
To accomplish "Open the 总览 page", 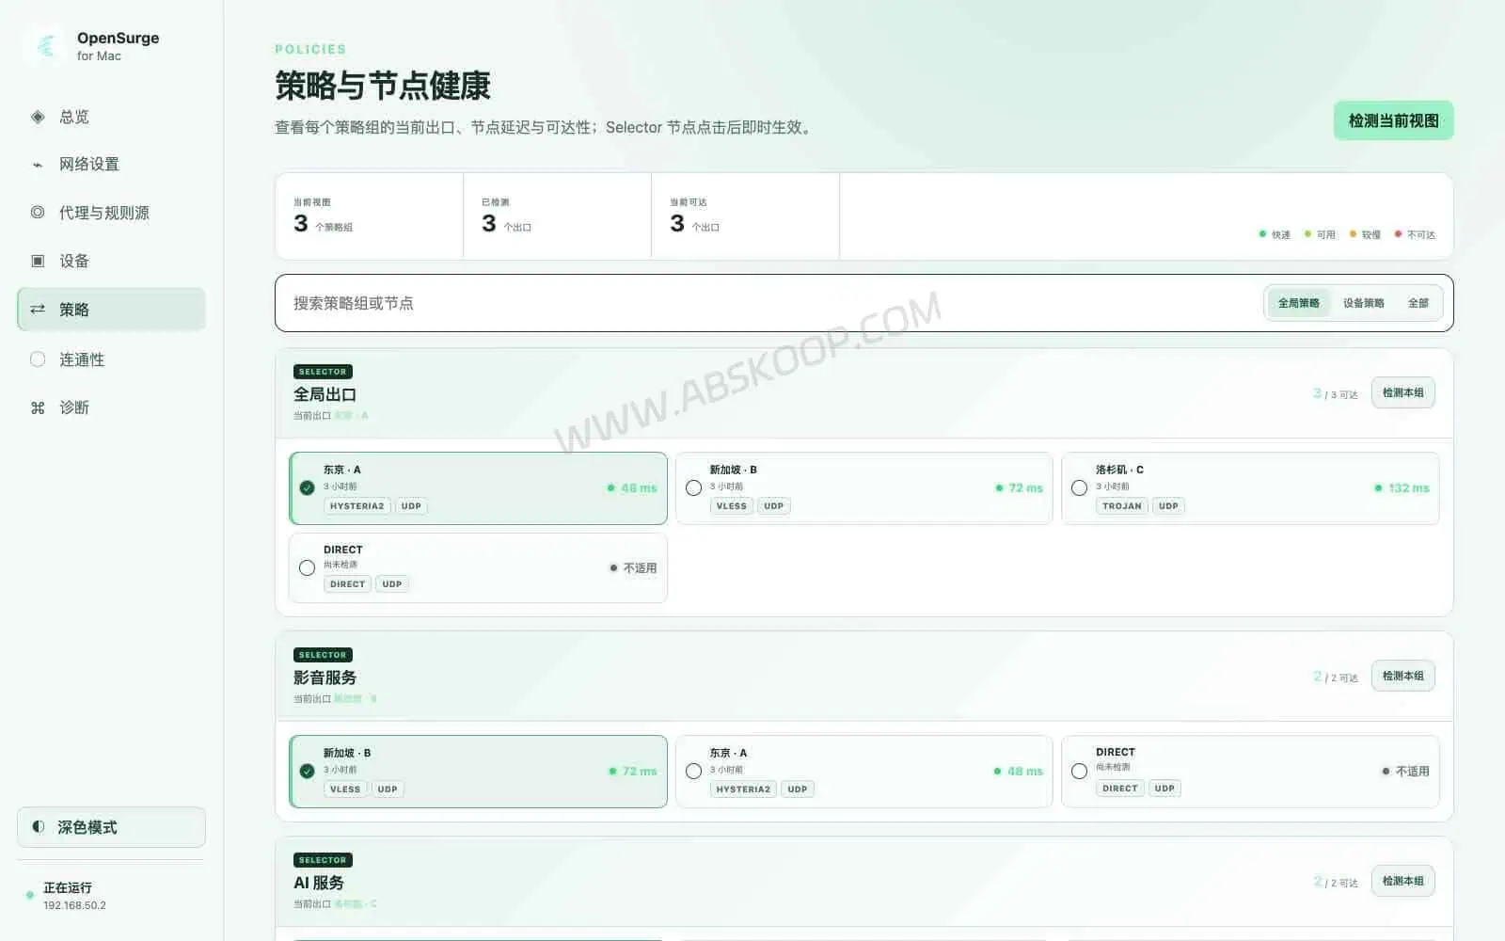I will pos(111,117).
